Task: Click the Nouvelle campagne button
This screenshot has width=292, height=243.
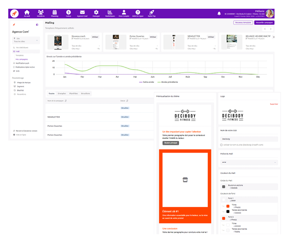Action: (265, 22)
